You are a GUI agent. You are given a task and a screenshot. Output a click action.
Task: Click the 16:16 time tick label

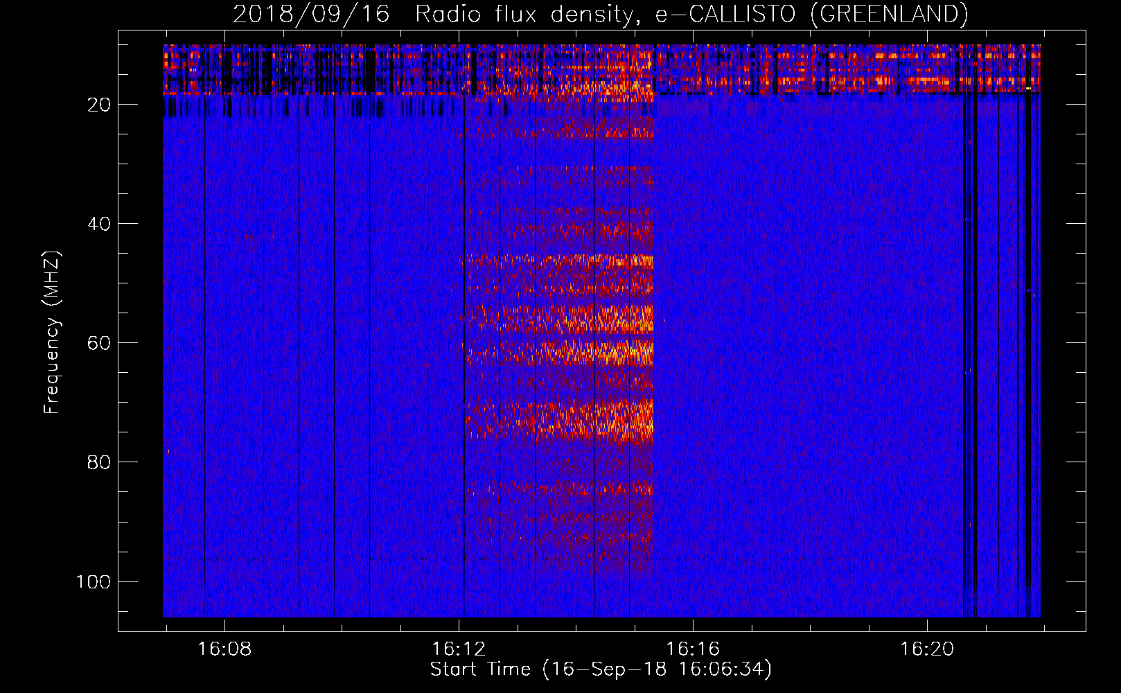click(693, 649)
